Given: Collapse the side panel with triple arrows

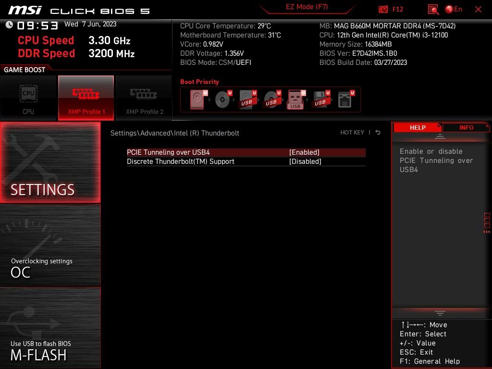Looking at the screenshot, I should (x=487, y=232).
